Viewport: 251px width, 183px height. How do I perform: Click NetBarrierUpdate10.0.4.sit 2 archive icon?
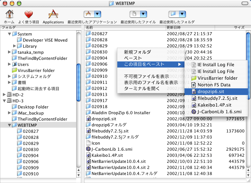[x=88, y=167]
